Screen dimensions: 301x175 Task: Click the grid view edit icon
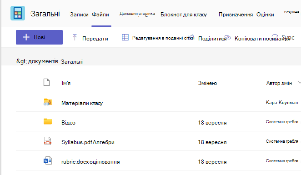coord(125,37)
